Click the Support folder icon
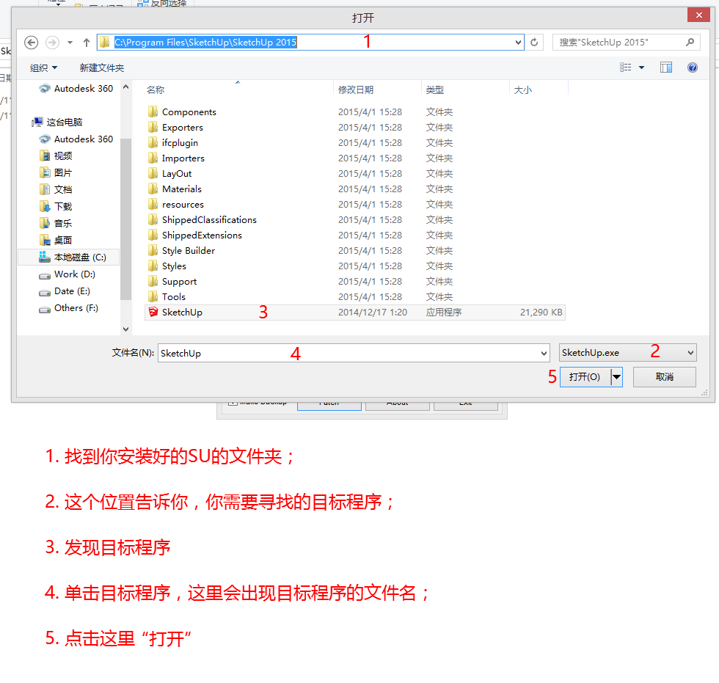Screen dimensions: 719x683 [x=153, y=282]
